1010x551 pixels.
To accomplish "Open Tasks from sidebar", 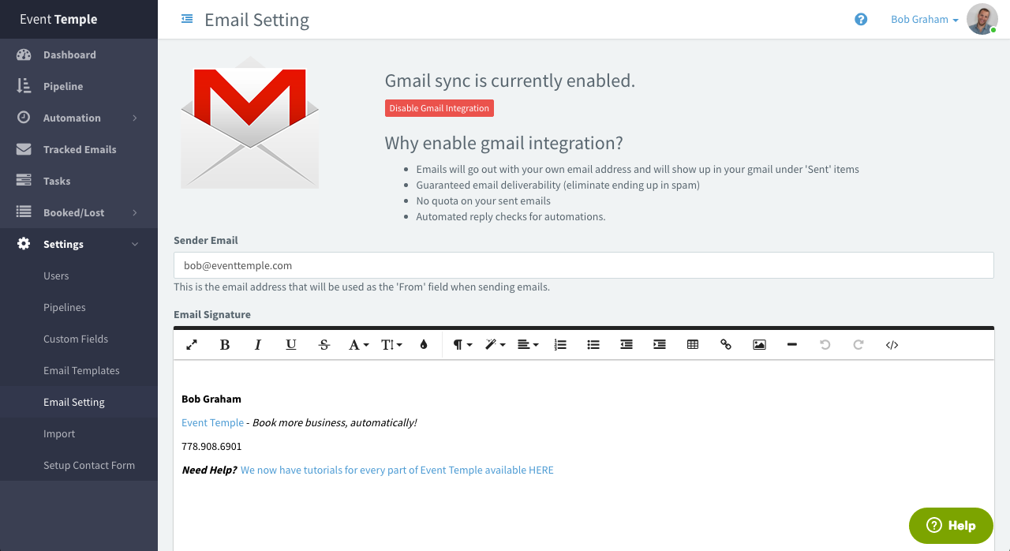I will [x=79, y=181].
